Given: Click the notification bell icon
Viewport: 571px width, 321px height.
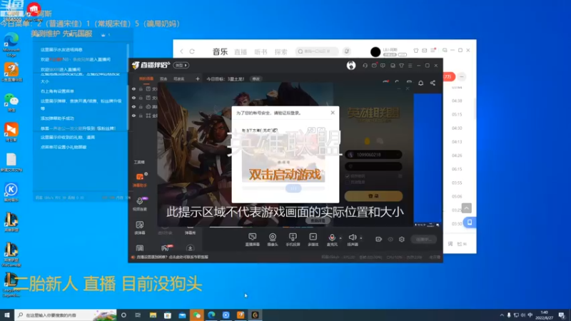Looking at the screenshot, I should pyautogui.click(x=420, y=83).
